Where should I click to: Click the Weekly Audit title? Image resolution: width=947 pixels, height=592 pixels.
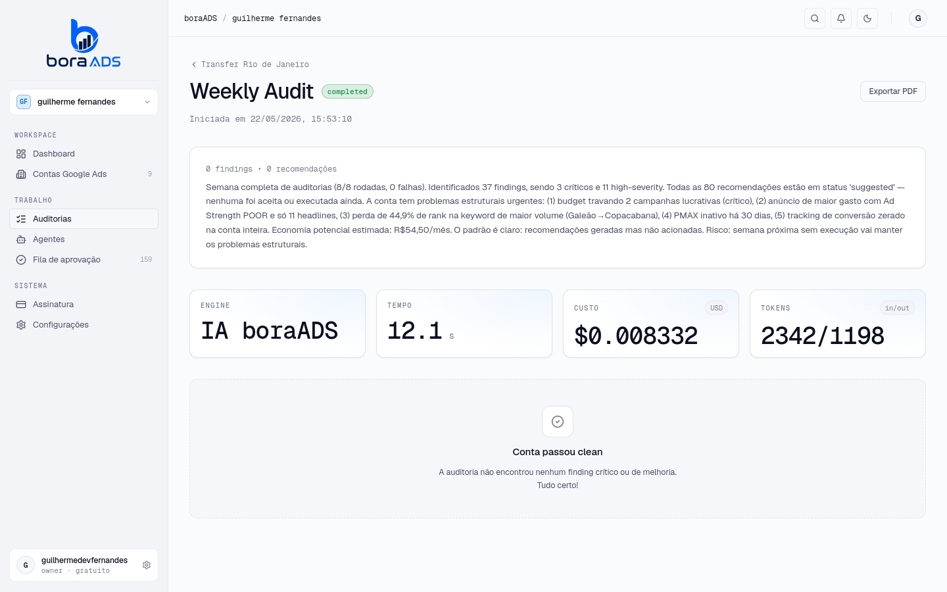tap(252, 91)
